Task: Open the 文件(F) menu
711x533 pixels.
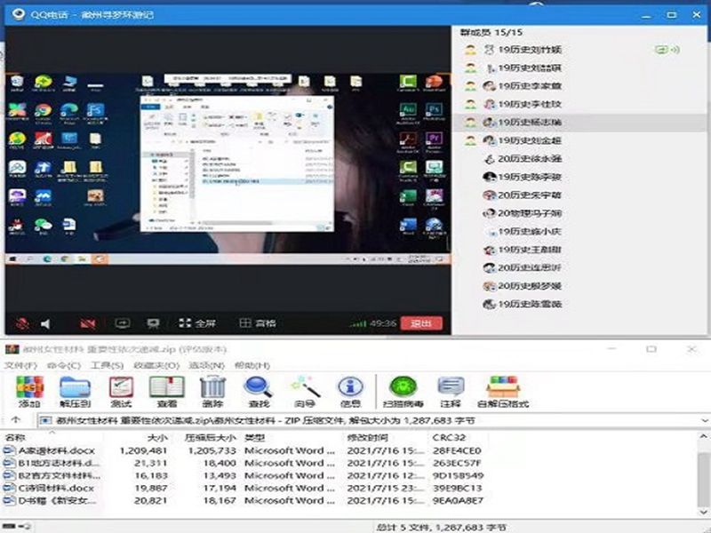Action: [x=20, y=365]
